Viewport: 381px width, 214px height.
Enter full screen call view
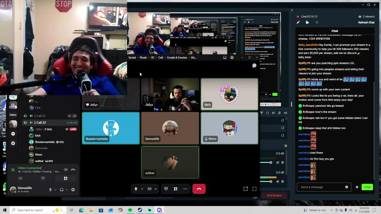coord(254,189)
